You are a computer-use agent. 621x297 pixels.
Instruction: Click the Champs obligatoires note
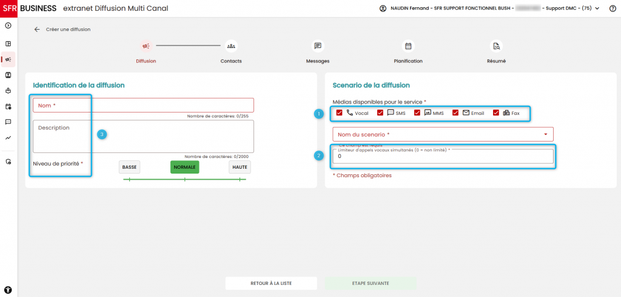click(x=362, y=175)
